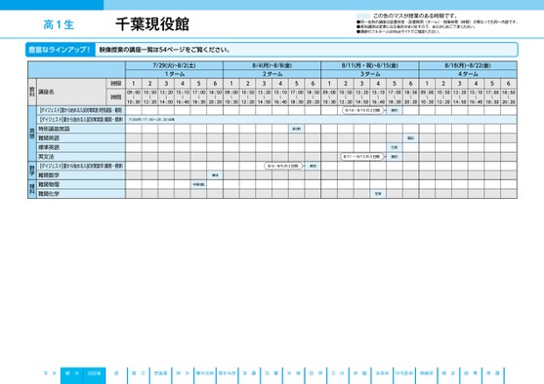The width and height of the screenshot is (544, 384).
Task: Click the highlighted class cell in 難関化学 row
Action: [x=378, y=194]
